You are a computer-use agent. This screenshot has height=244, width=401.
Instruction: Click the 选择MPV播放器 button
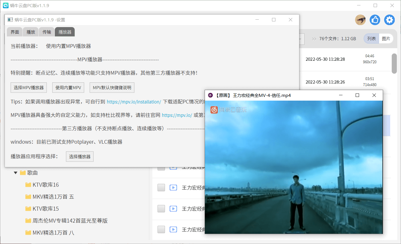(29, 88)
